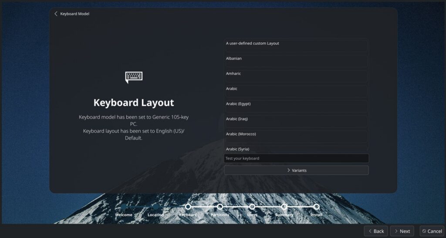Jump to the Users step marker
This screenshot has height=238, width=446.
pyautogui.click(x=252, y=207)
